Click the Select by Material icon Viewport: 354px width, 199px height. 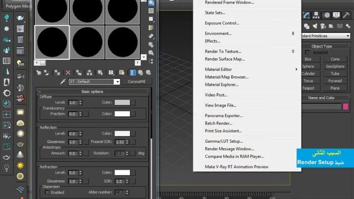coord(151,53)
